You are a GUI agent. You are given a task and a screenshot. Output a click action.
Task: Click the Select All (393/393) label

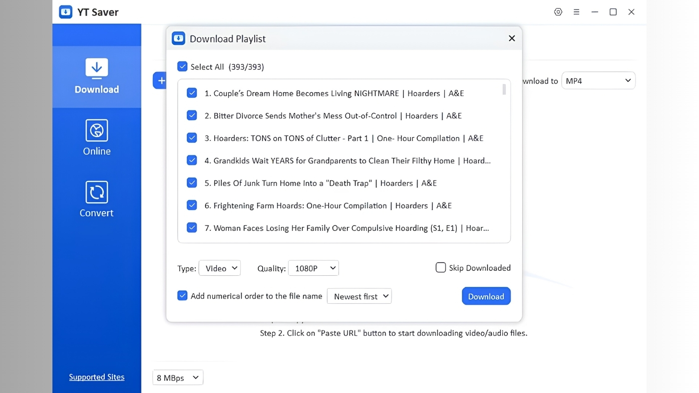[x=227, y=67]
